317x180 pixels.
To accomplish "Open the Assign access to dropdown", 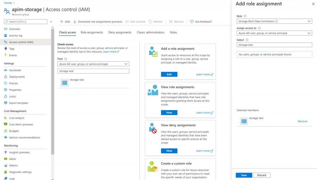I will [x=274, y=33].
